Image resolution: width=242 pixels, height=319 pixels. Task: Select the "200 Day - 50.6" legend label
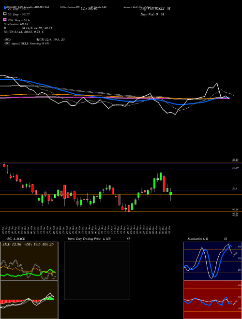[19, 20]
